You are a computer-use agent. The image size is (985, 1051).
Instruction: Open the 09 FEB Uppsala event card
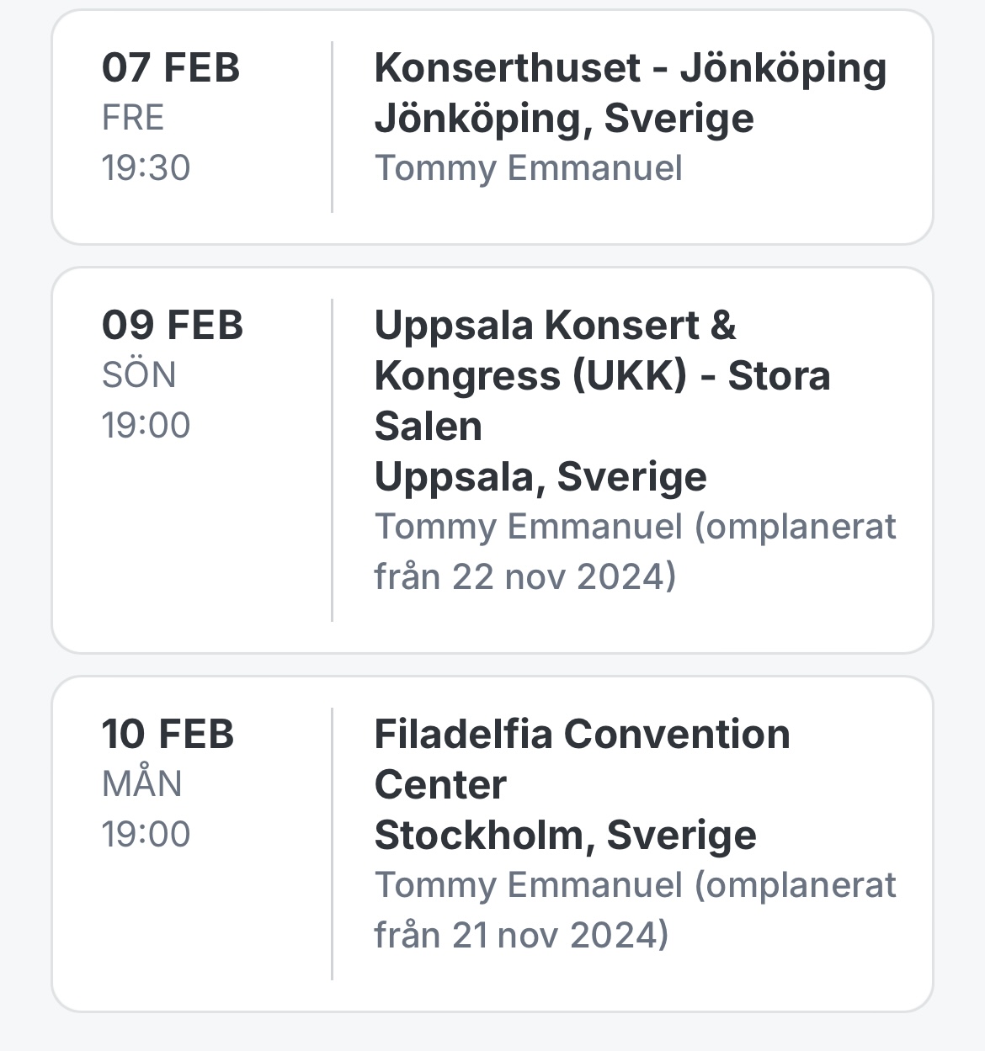pos(492,460)
